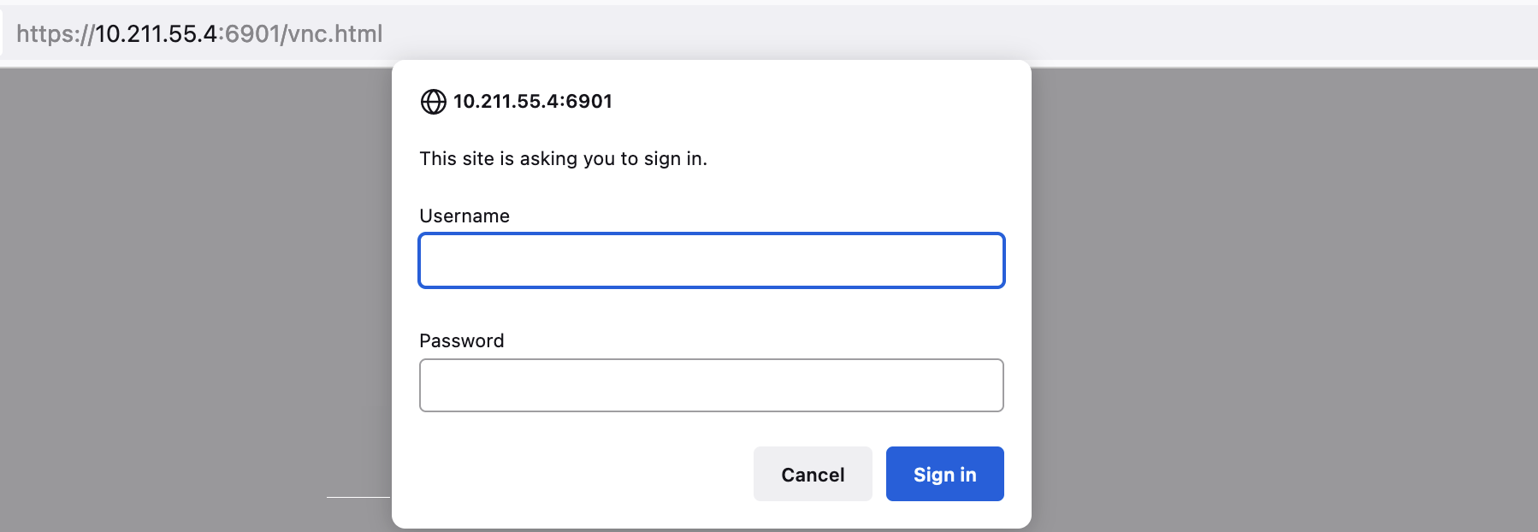Click the gray page area left of dialog
The width and height of the screenshot is (1538, 532).
(x=197, y=299)
